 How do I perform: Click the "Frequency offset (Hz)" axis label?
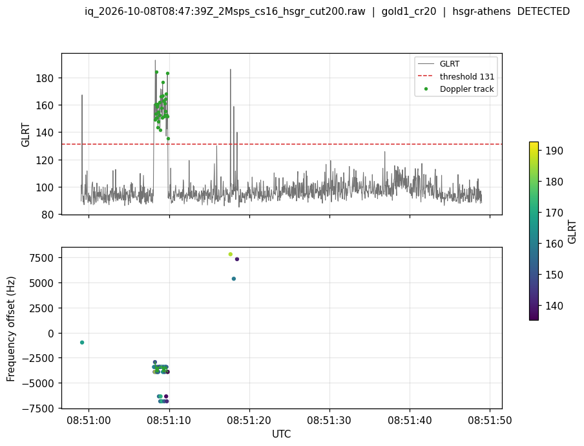point(11,328)
